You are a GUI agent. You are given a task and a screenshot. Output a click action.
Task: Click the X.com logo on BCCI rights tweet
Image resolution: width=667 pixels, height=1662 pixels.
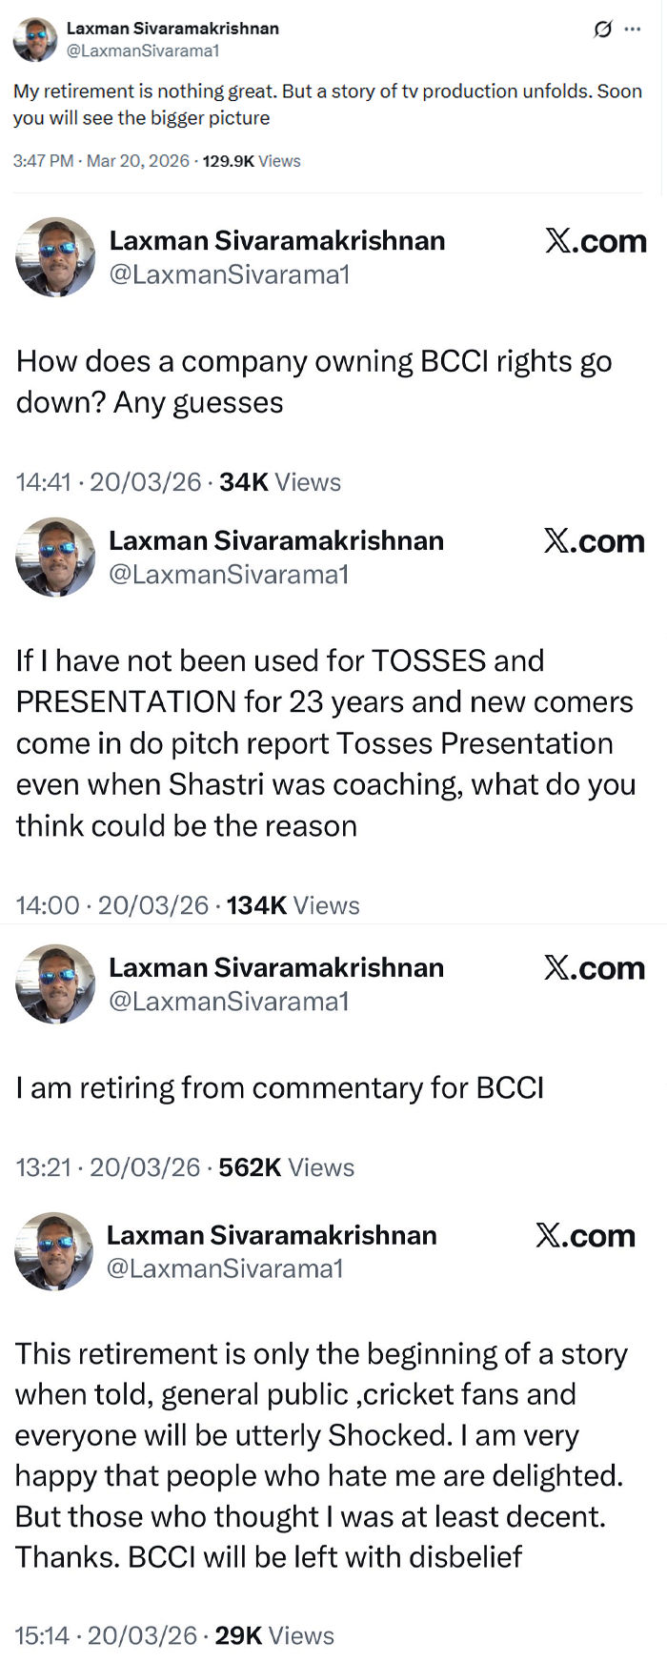pos(596,241)
